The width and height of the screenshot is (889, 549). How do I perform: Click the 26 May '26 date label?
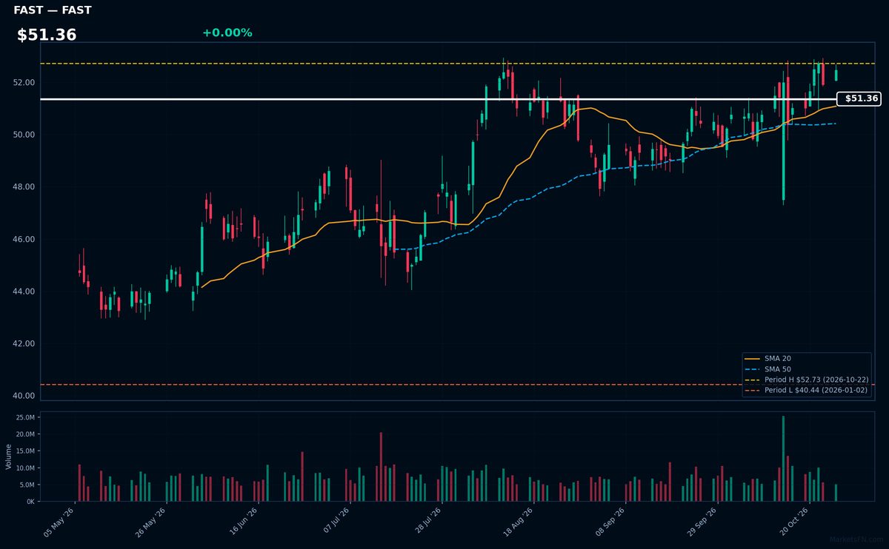152,522
